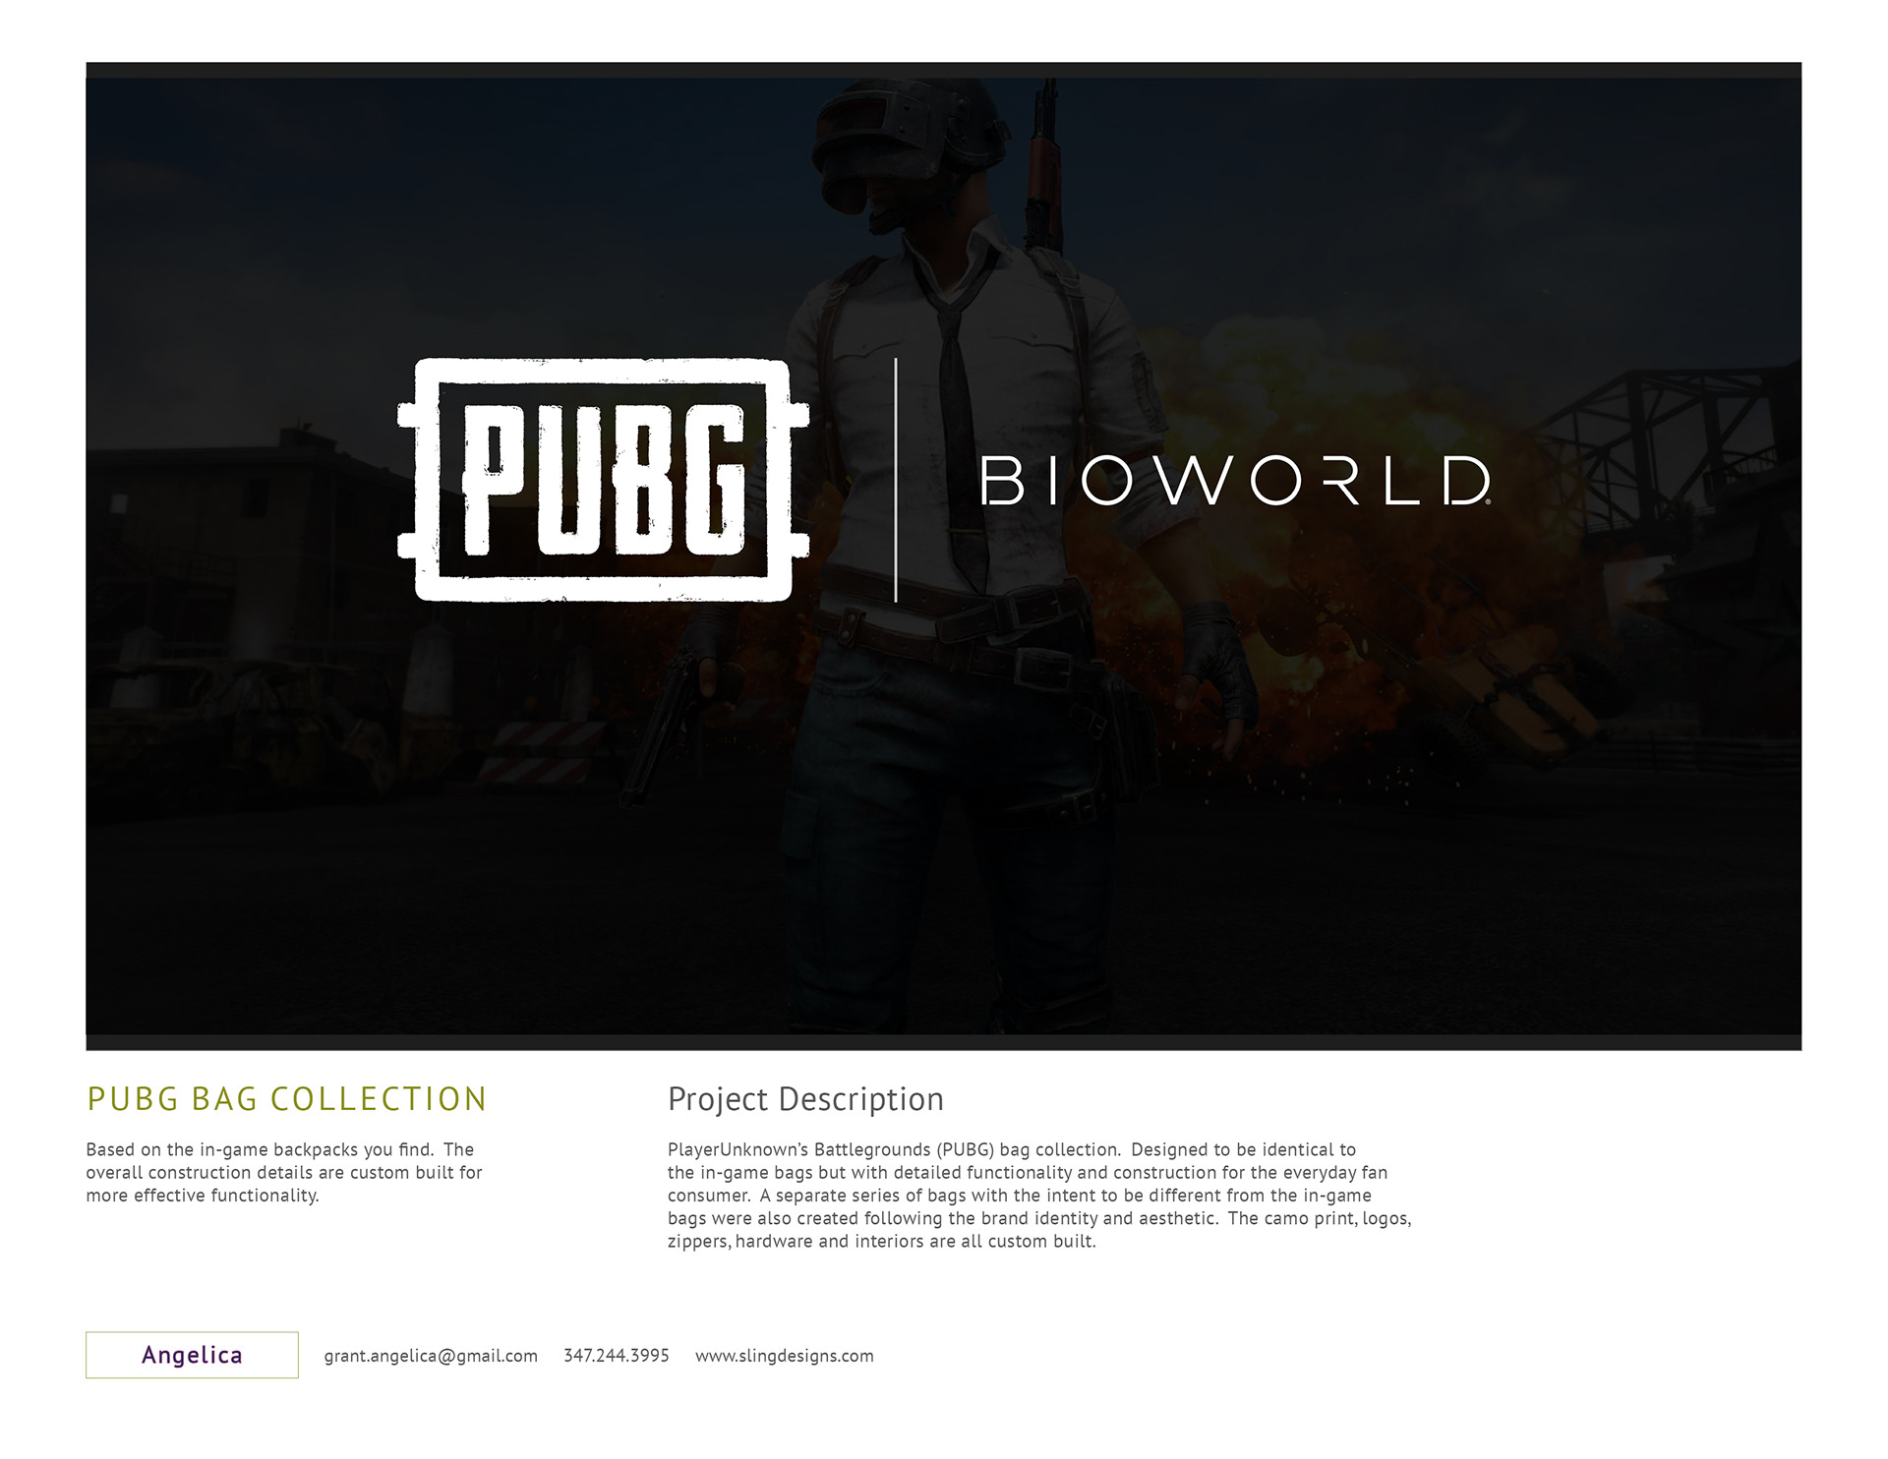Open the grant.angelica@gmail.com email link
Screen dimensions: 1888x1459
(x=431, y=1356)
